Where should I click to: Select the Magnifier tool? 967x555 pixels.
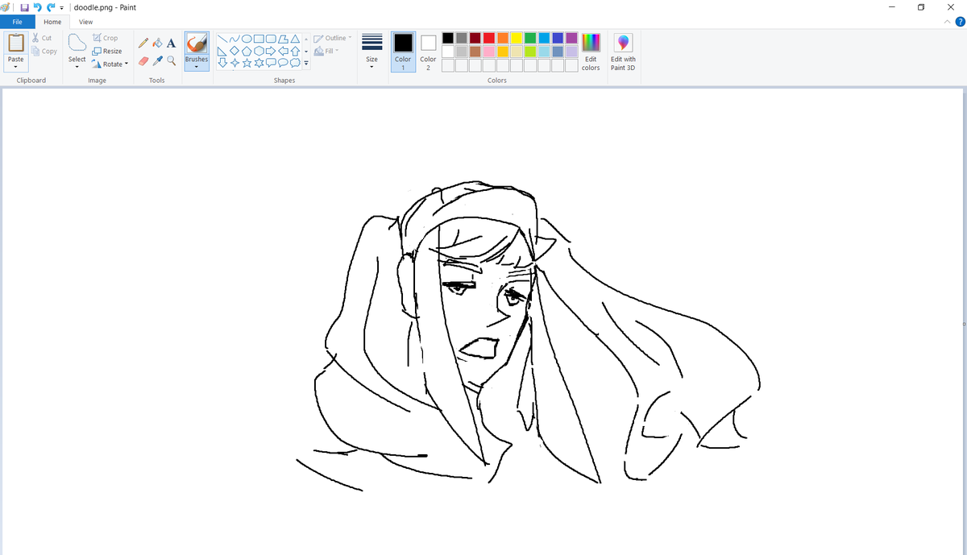[172, 61]
